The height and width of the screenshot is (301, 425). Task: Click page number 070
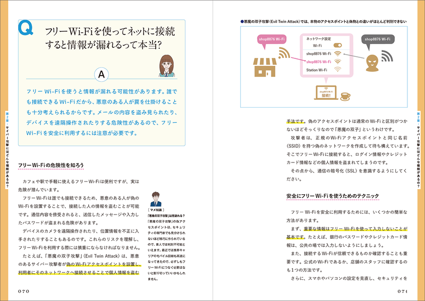pyautogui.click(x=23, y=291)
